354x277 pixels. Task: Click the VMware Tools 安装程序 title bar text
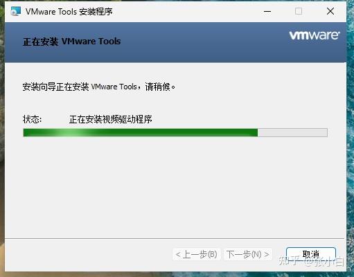(69, 11)
